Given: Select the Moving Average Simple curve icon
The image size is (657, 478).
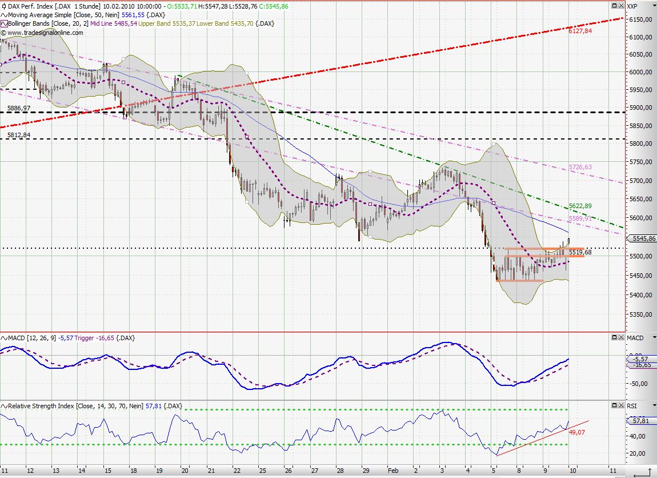Looking at the screenshot, I should [x=5, y=15].
